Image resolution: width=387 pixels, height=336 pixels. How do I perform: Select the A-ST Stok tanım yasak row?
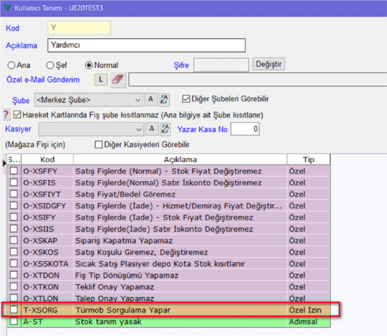pos(180,321)
